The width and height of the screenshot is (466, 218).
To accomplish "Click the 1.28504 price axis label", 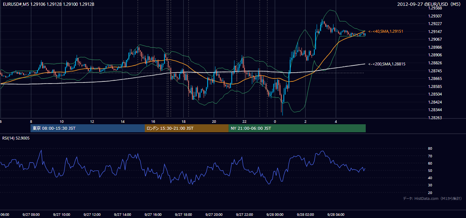I will pyautogui.click(x=435, y=94).
